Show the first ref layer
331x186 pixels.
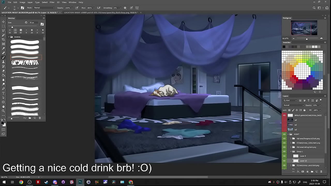click(x=284, y=120)
